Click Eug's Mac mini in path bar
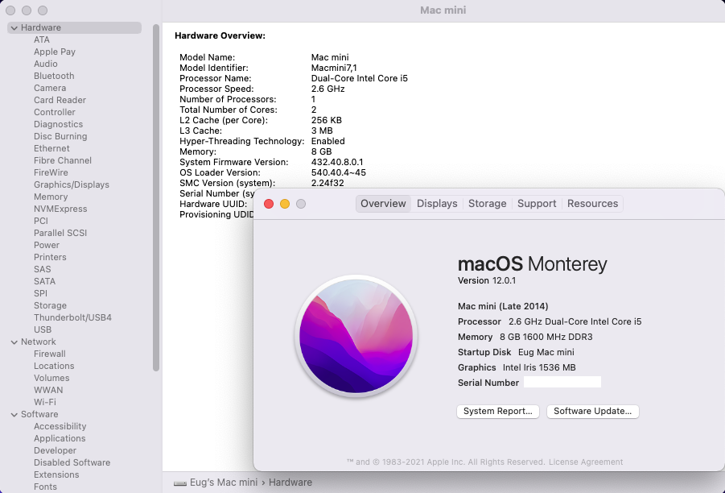Viewport: 725px width, 493px height. (224, 483)
